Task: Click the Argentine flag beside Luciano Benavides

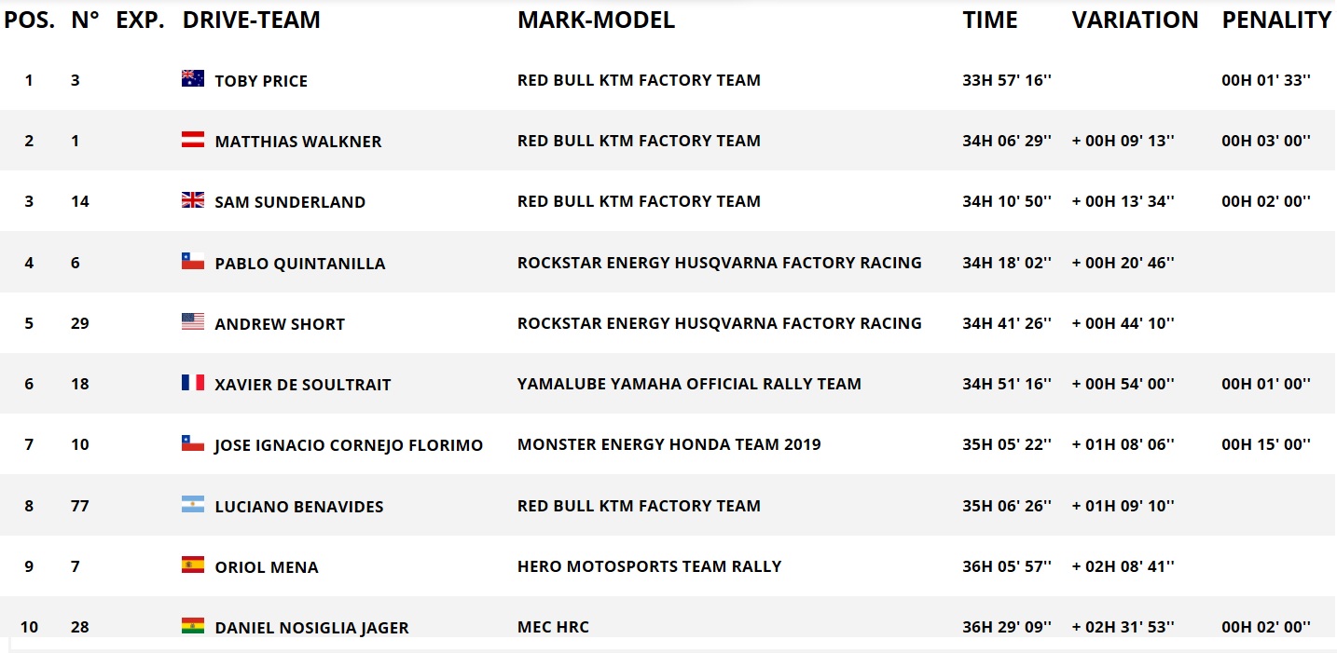Action: click(x=193, y=505)
